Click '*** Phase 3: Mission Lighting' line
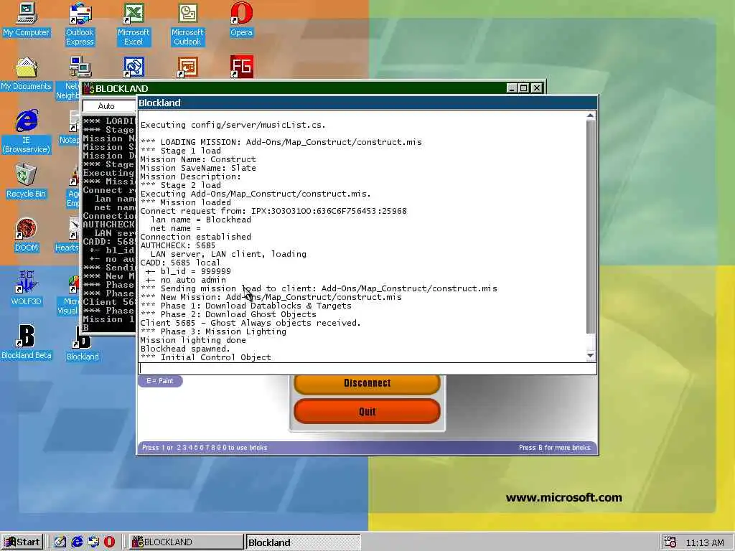735x551 pixels. tap(213, 331)
